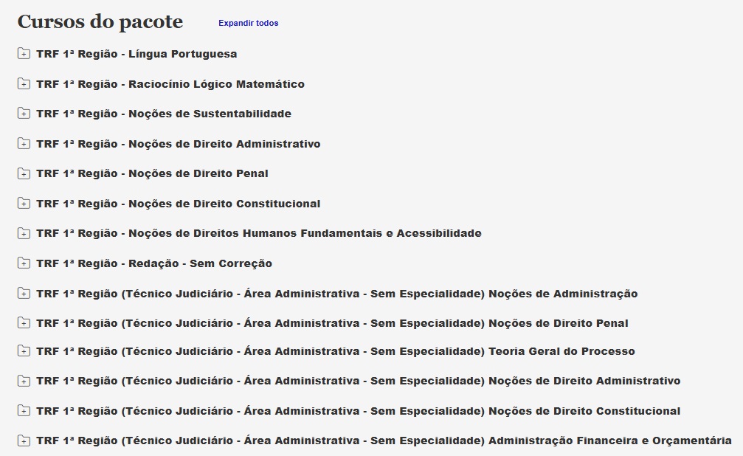Expand folder icon beside Técnico Judiciário Noções de Administração
Image resolution: width=743 pixels, height=456 pixels.
click(x=24, y=294)
